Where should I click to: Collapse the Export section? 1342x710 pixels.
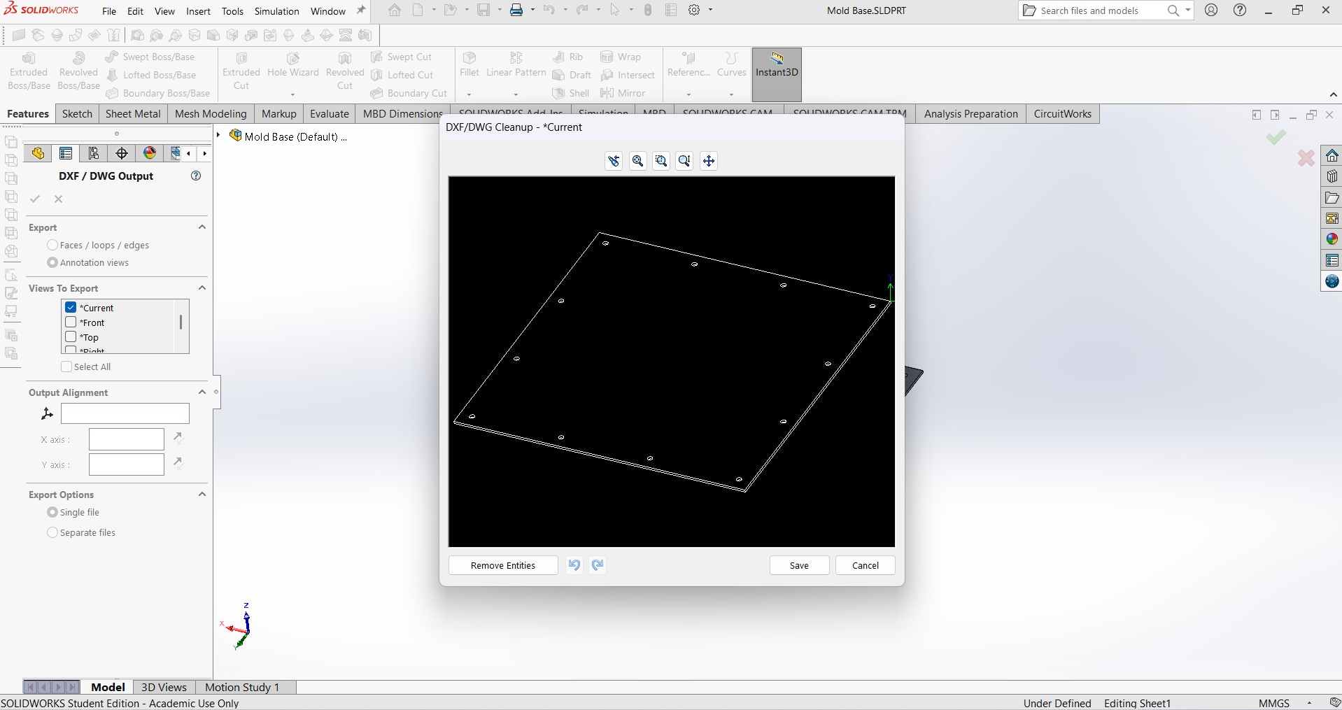(x=202, y=227)
